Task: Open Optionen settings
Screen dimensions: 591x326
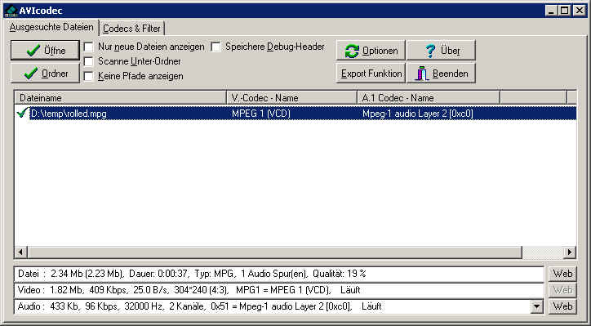Action: click(x=371, y=51)
